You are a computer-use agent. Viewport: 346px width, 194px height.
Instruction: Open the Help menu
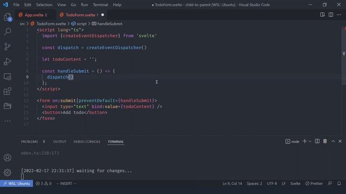pyautogui.click(x=117, y=5)
